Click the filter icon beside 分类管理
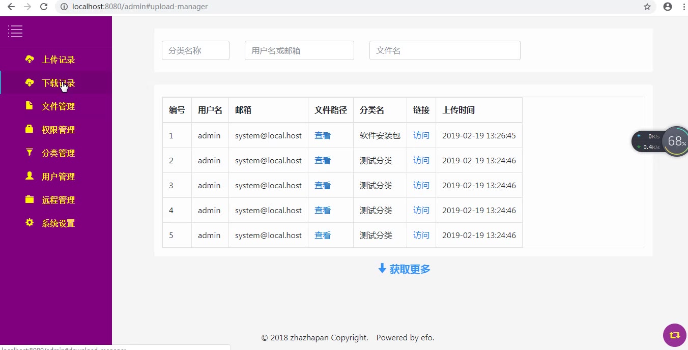The image size is (688, 350). coord(30,153)
